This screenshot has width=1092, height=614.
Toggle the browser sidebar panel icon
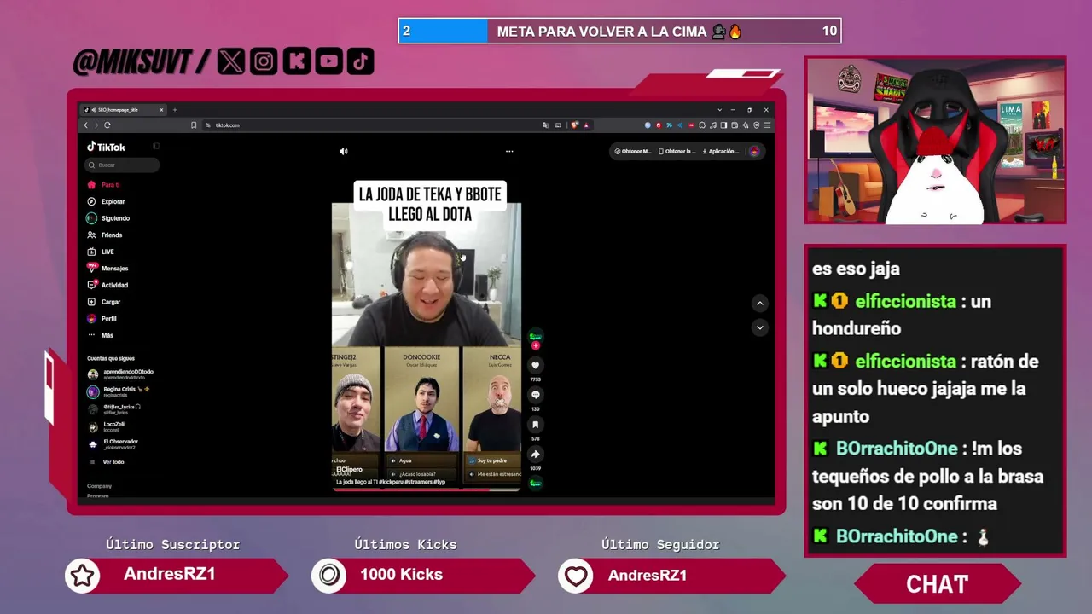[723, 125]
